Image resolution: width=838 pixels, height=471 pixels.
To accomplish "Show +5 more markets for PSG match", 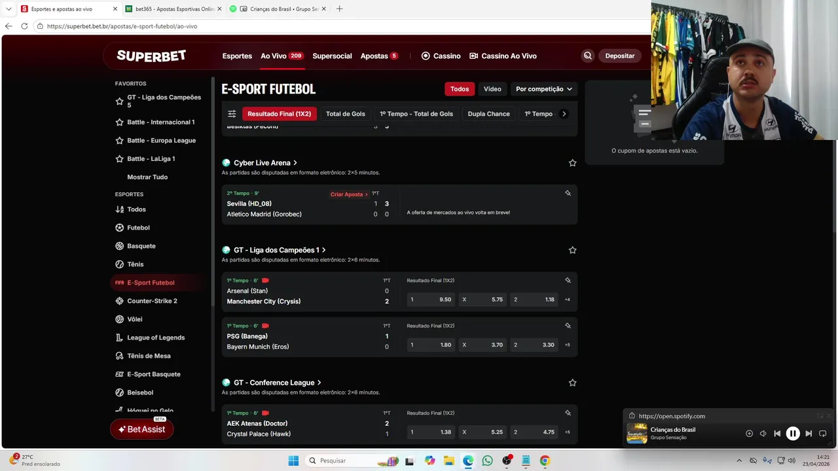I will 567,345.
